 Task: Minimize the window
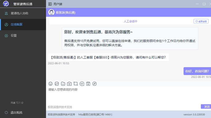coord(197,4)
